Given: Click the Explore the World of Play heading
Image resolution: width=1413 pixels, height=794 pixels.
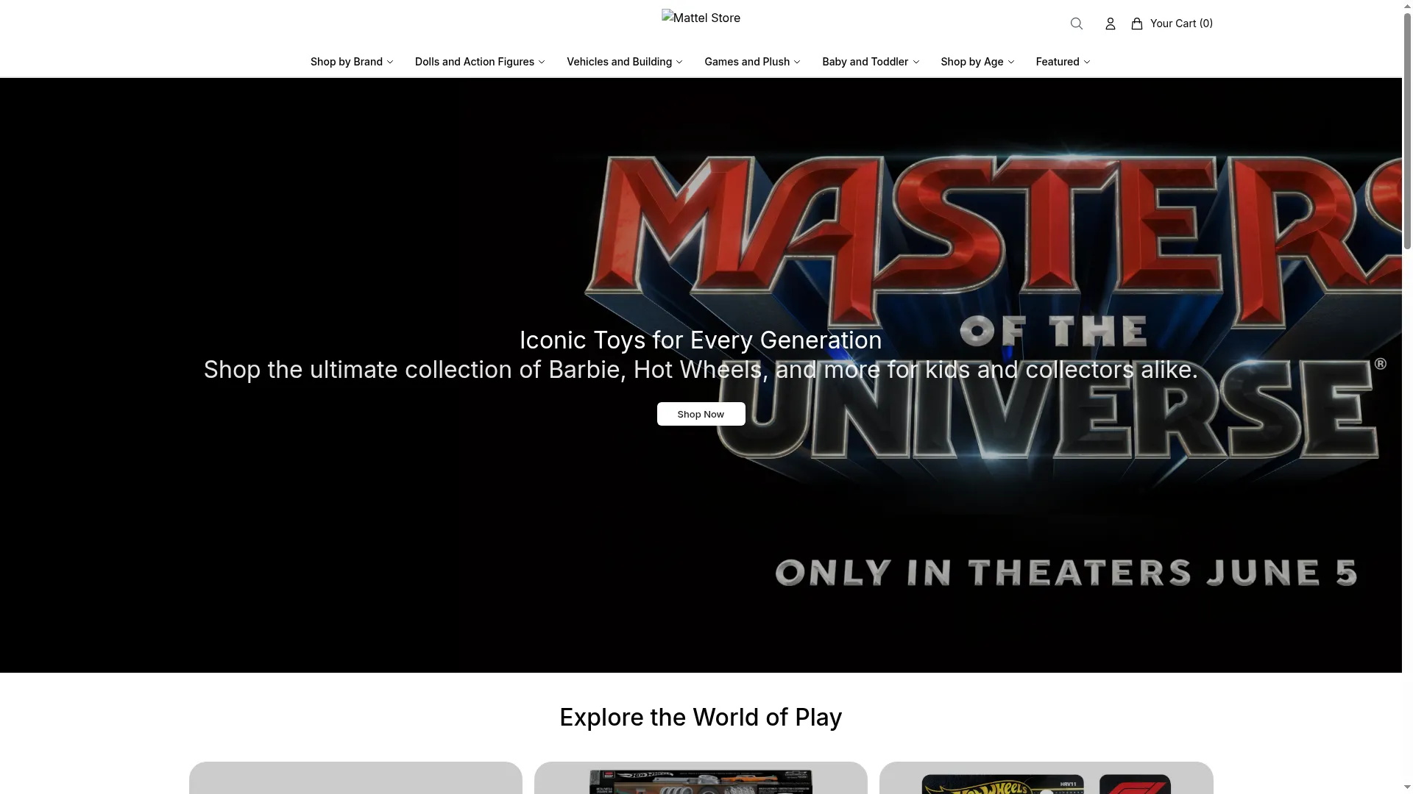Looking at the screenshot, I should [x=701, y=718].
